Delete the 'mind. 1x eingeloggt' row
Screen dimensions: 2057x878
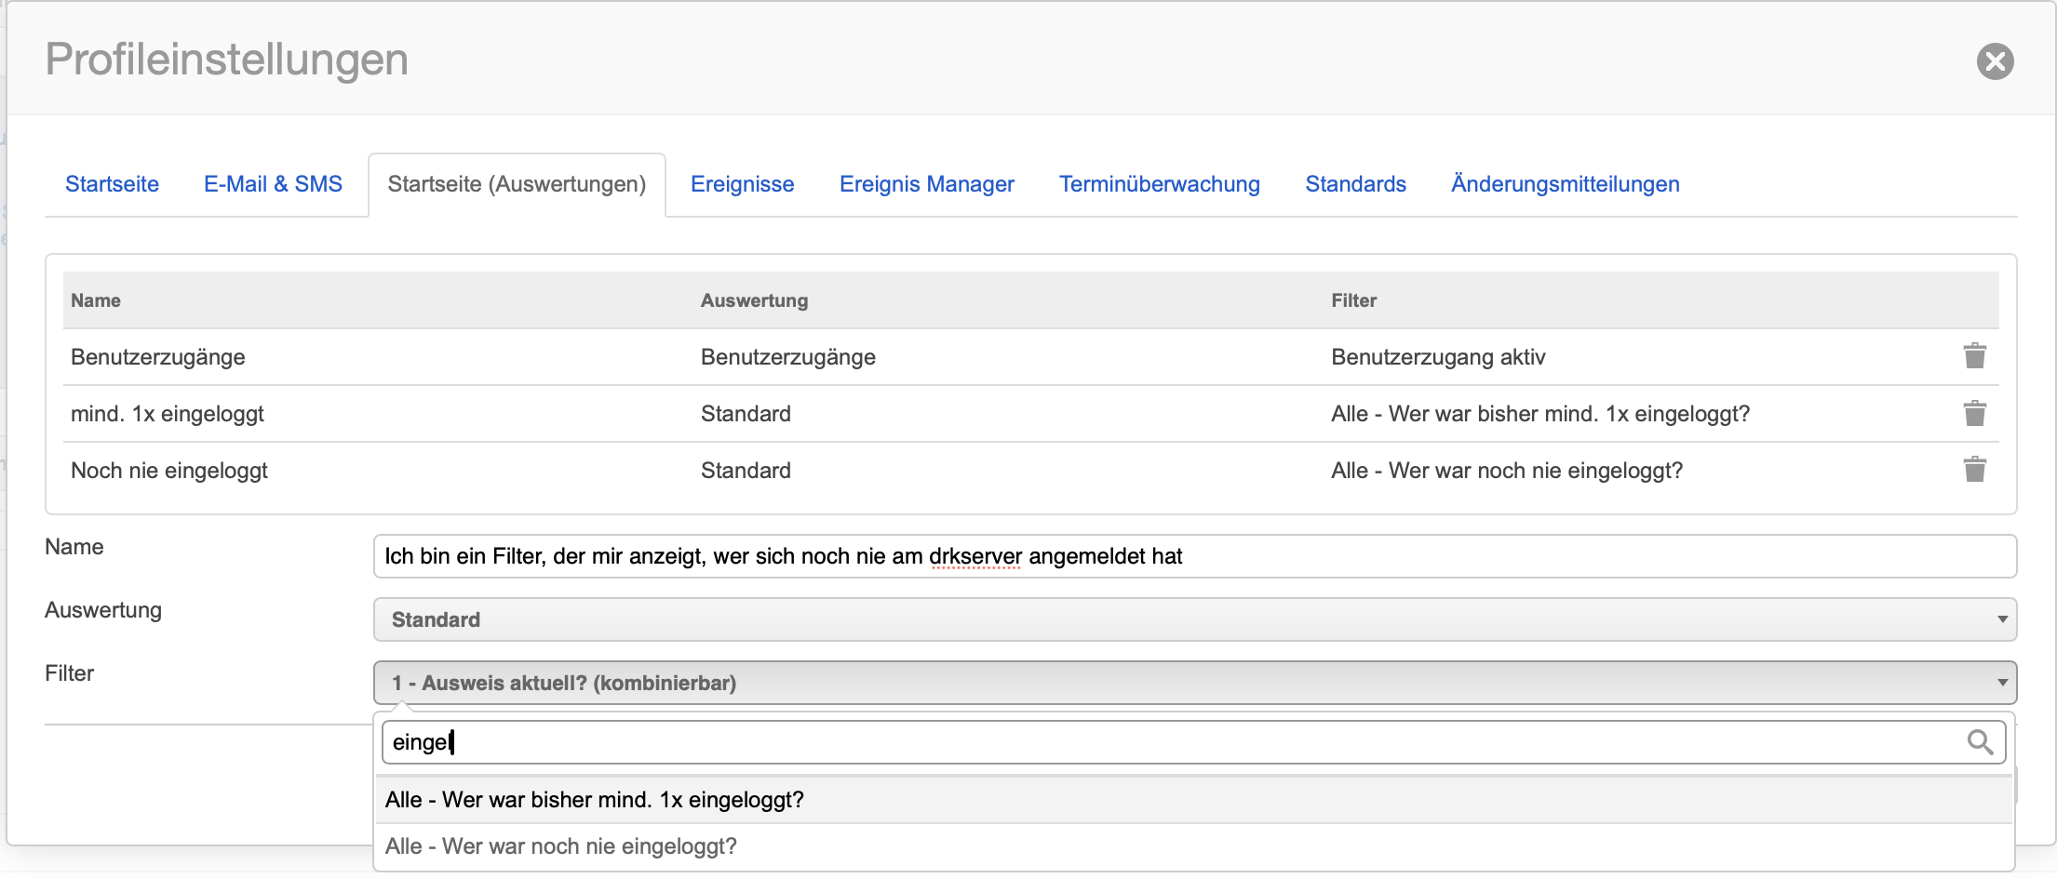point(1974,413)
